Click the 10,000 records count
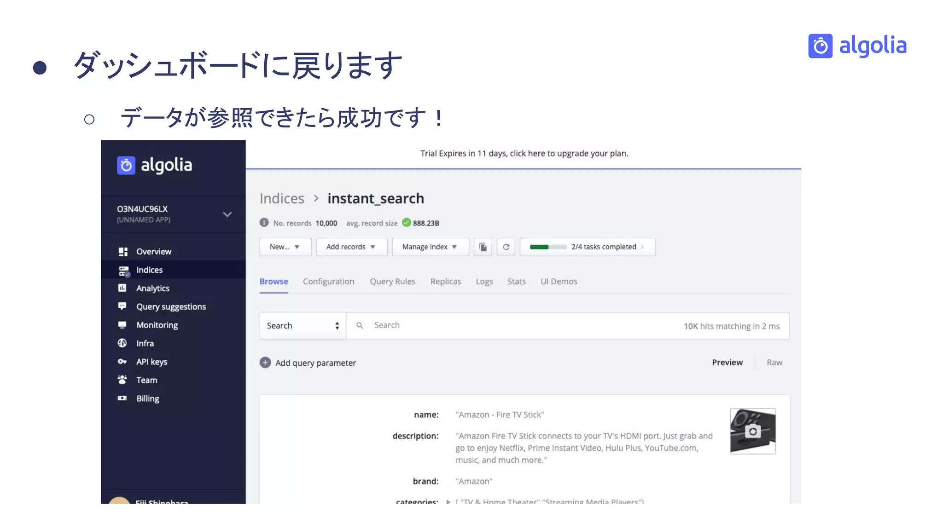This screenshot has height=530, width=943. pos(326,223)
